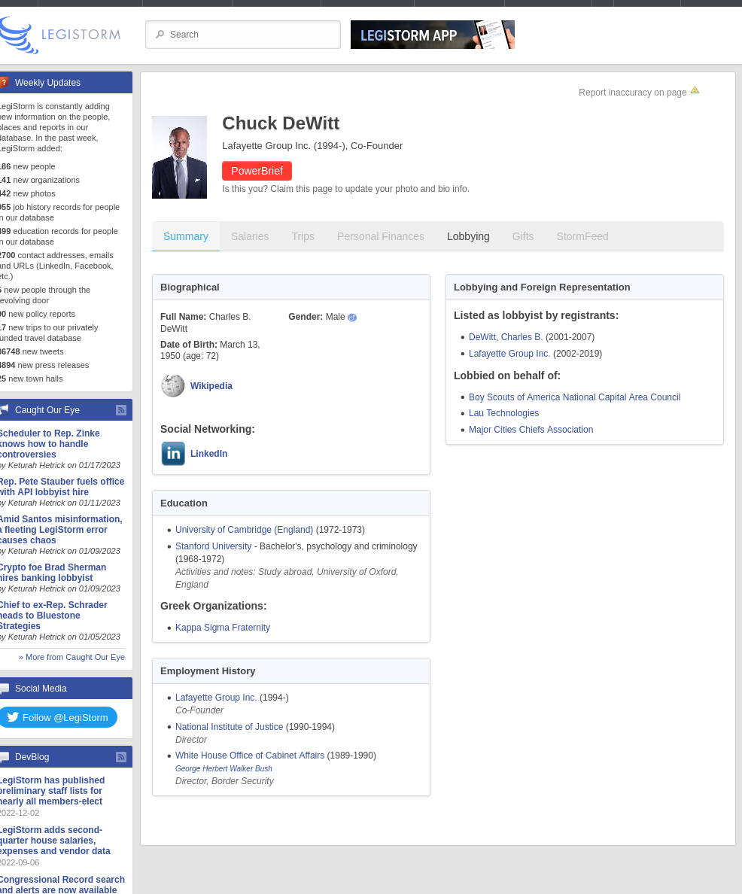Click the Date of Birth March 13, 1950 text

[210, 350]
